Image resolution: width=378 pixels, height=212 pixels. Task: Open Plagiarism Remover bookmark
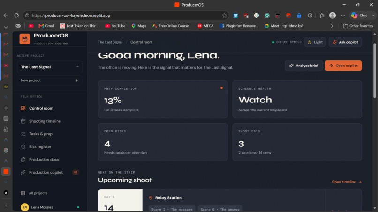[x=239, y=26]
